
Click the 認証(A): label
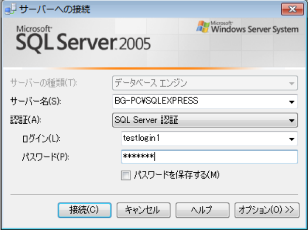point(26,120)
